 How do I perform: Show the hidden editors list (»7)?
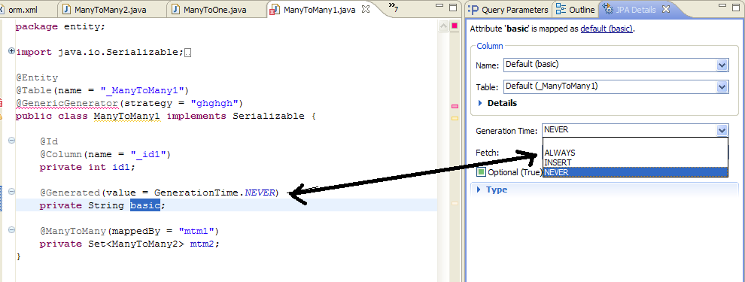(393, 8)
